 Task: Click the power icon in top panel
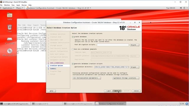click(x=184, y=8)
